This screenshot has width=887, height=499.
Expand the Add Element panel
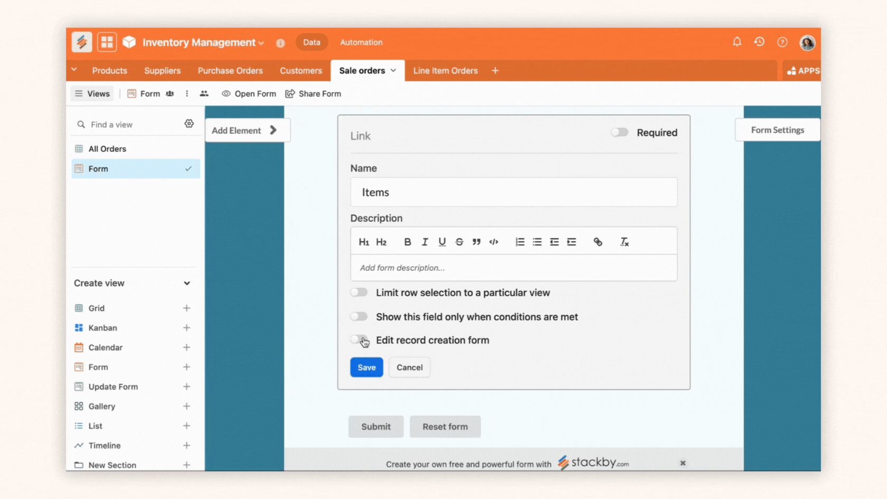(x=245, y=130)
